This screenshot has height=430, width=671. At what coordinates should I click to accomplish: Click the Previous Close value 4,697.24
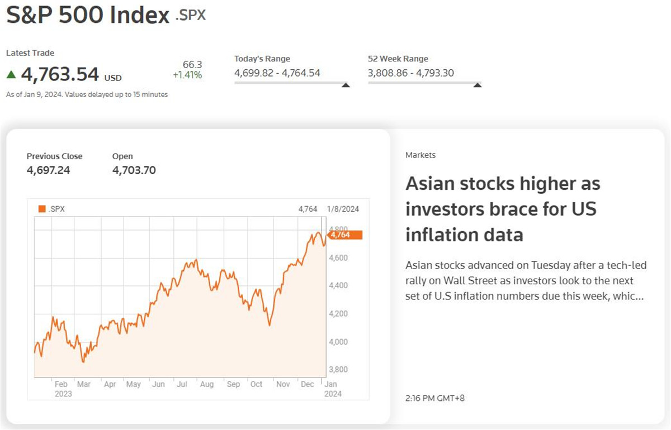point(48,170)
